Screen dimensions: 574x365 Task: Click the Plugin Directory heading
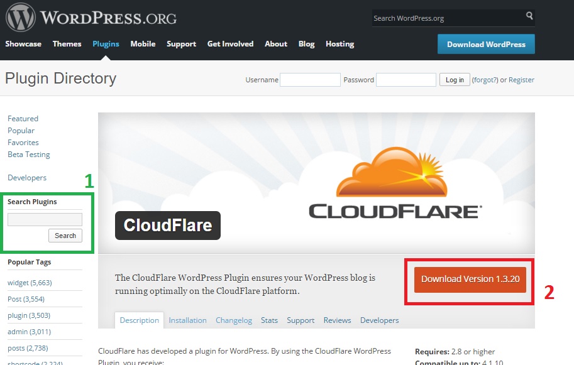[61, 79]
